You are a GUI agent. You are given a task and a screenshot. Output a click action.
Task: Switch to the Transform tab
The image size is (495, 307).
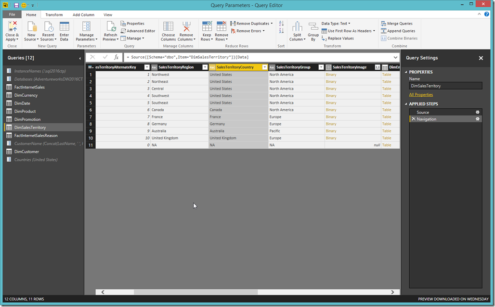point(54,15)
